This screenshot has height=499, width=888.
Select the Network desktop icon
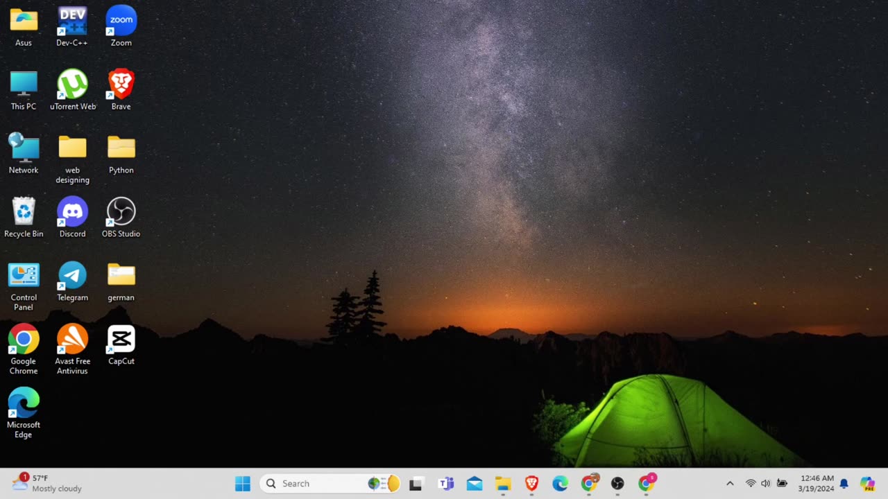(24, 155)
